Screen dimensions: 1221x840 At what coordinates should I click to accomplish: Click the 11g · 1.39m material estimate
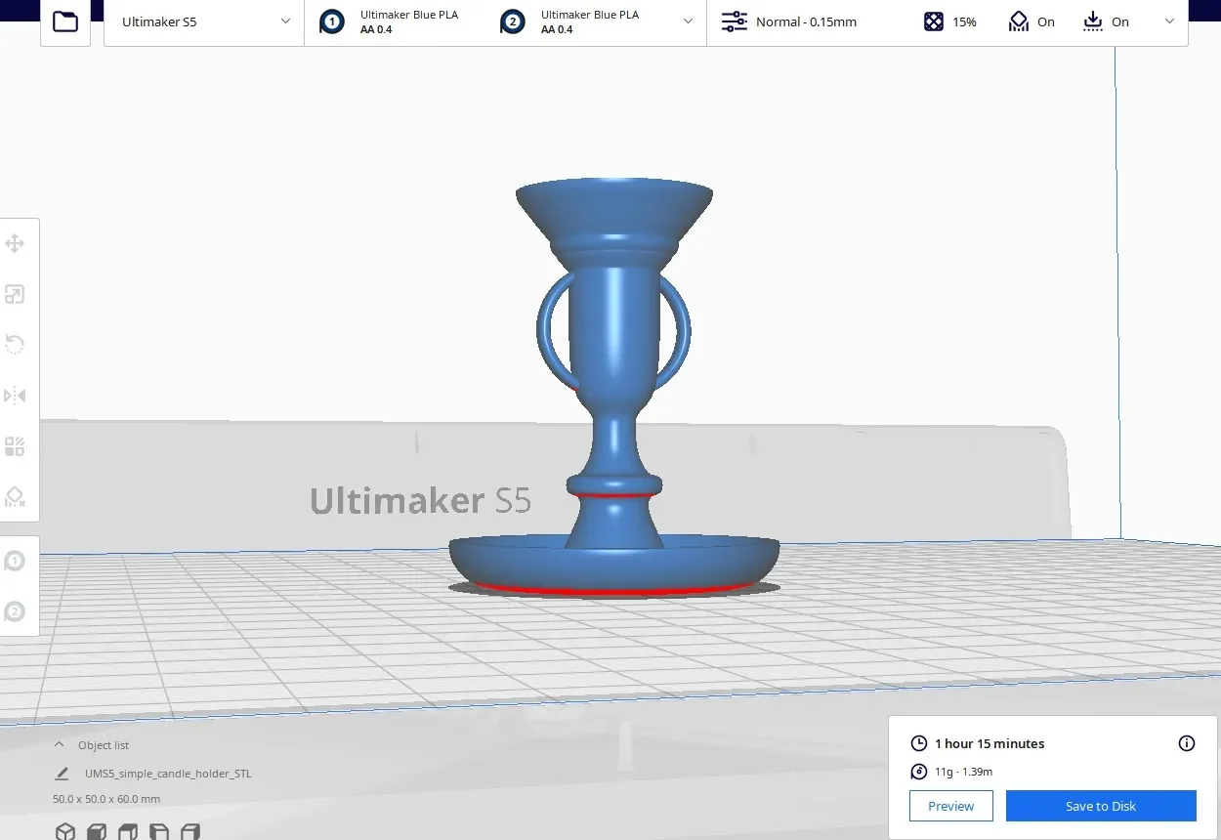(x=963, y=772)
